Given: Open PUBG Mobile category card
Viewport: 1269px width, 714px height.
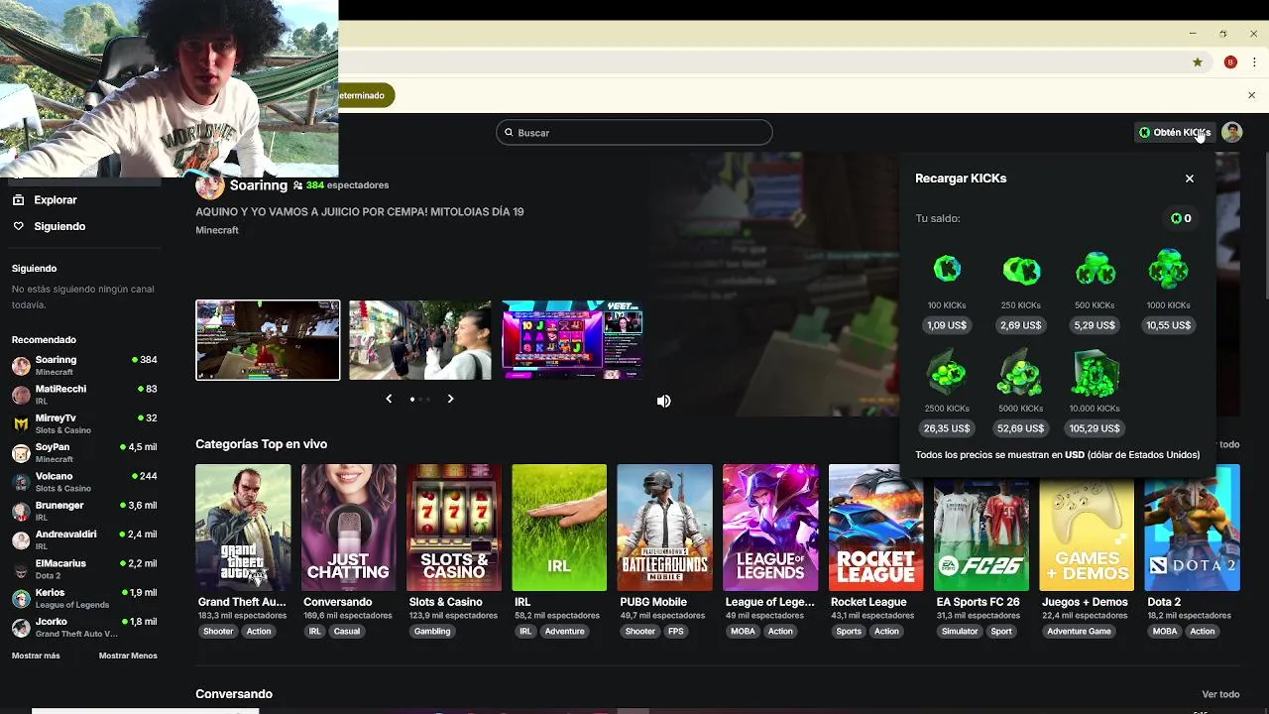Looking at the screenshot, I should [664, 528].
